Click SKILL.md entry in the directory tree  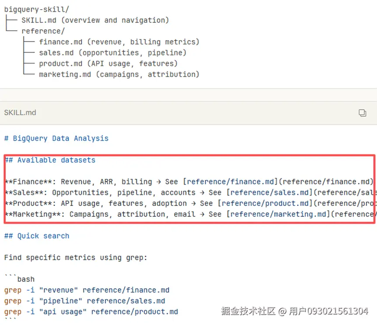tap(38, 20)
